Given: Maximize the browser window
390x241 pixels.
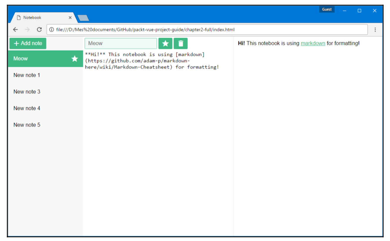Looking at the screenshot, I should coord(359,11).
